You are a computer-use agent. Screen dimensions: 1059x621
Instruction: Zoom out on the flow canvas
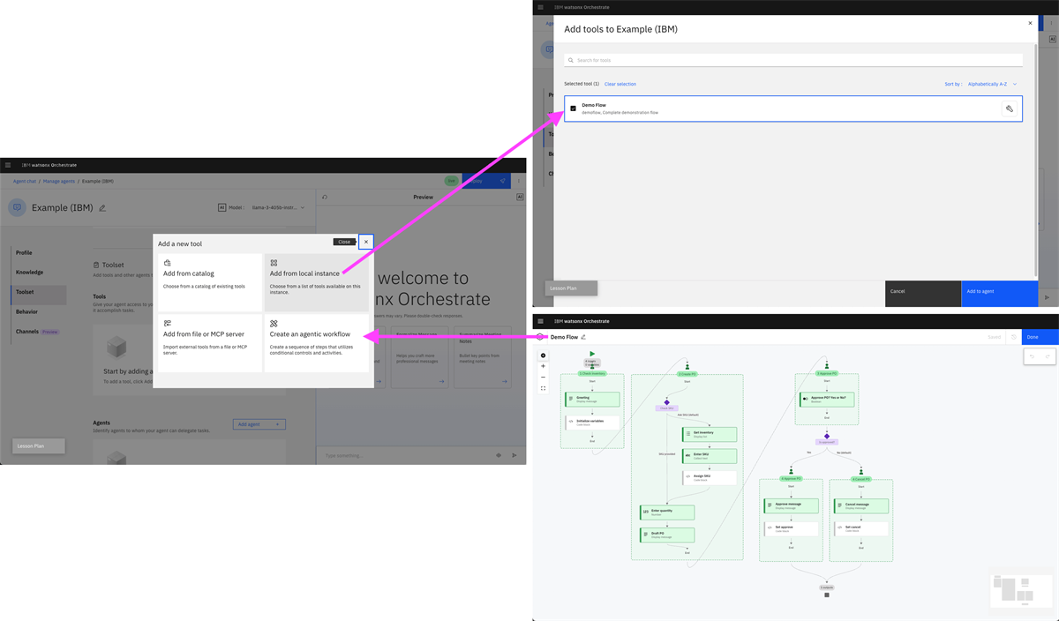544,378
